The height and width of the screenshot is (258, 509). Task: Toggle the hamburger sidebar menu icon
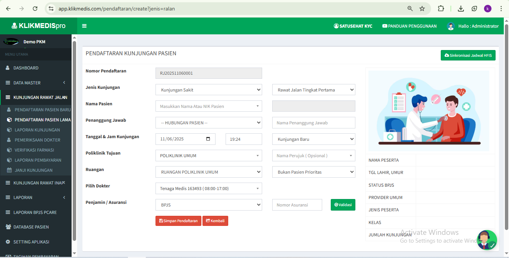point(84,26)
